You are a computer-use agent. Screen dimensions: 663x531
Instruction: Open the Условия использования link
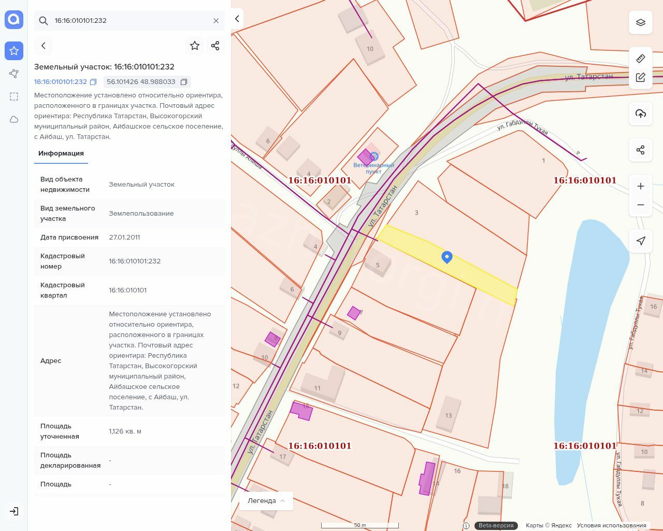[611, 525]
